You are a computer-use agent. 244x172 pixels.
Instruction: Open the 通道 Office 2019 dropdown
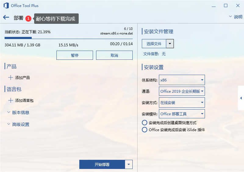(x=182, y=91)
